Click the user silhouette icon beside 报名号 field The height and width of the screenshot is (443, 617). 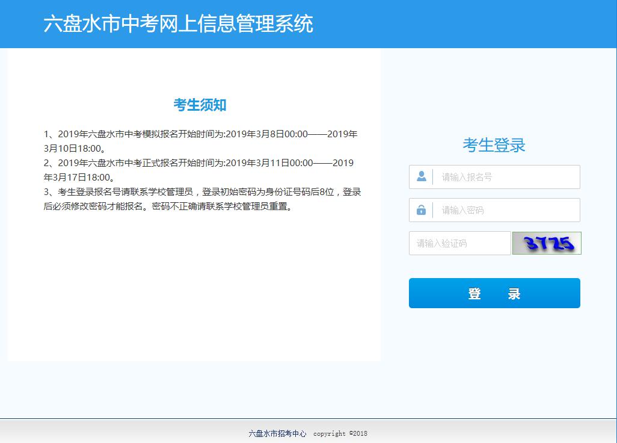421,176
